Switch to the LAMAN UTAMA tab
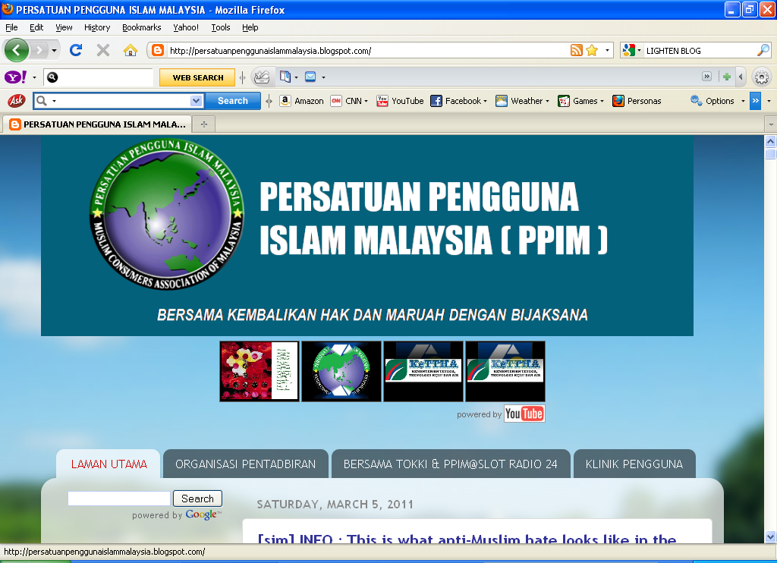 [109, 464]
